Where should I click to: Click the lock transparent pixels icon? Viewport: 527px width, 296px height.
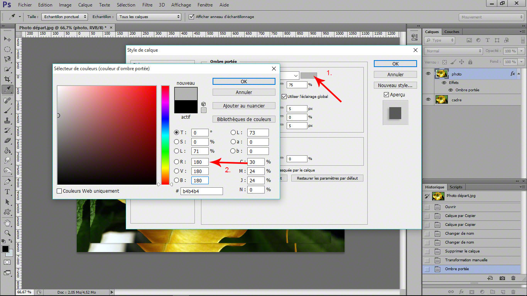coord(445,62)
